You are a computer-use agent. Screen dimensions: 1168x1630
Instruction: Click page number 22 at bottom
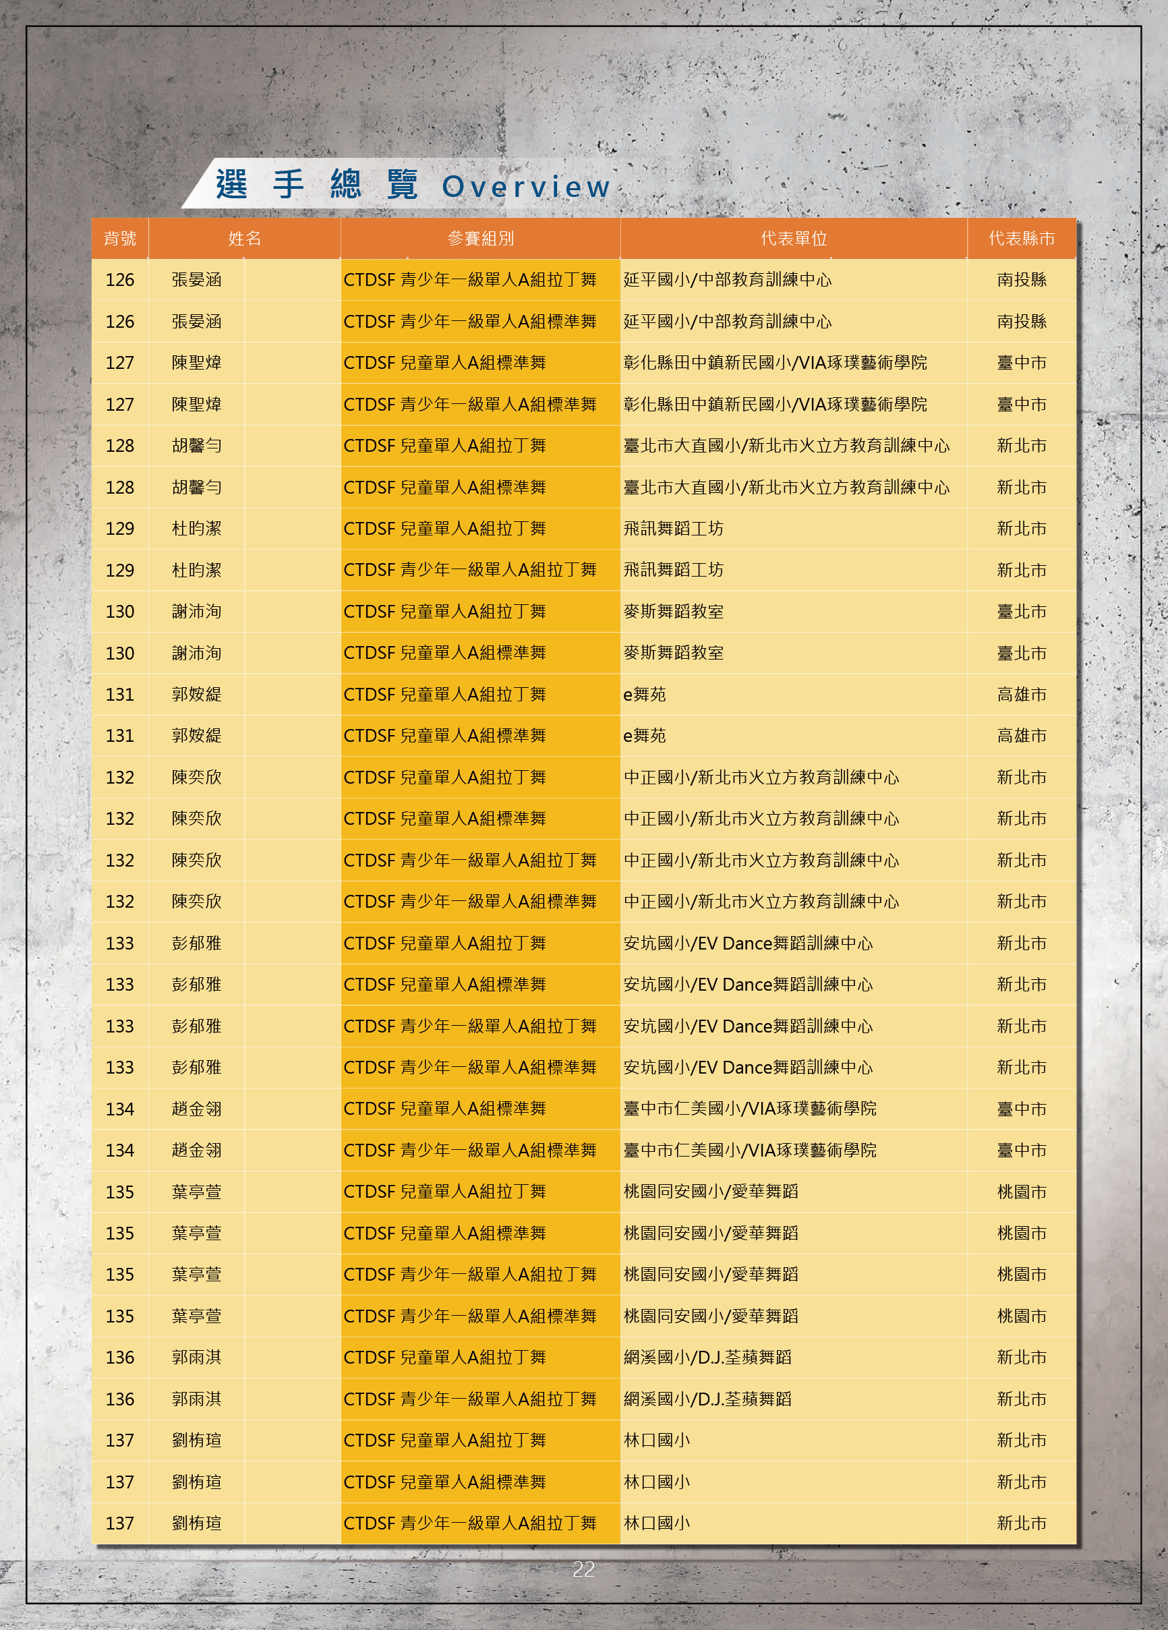583,1569
